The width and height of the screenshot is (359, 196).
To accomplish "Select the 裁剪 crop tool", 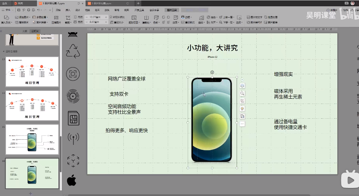I will coord(68,20).
